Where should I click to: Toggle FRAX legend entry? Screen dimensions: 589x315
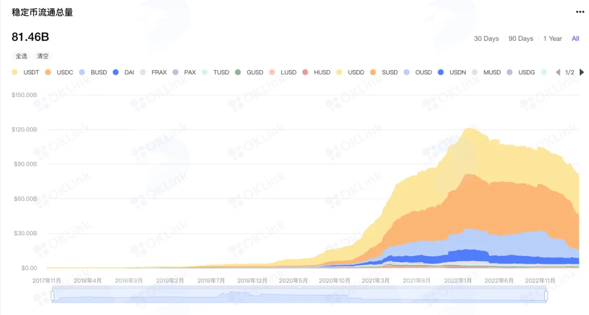click(x=153, y=72)
